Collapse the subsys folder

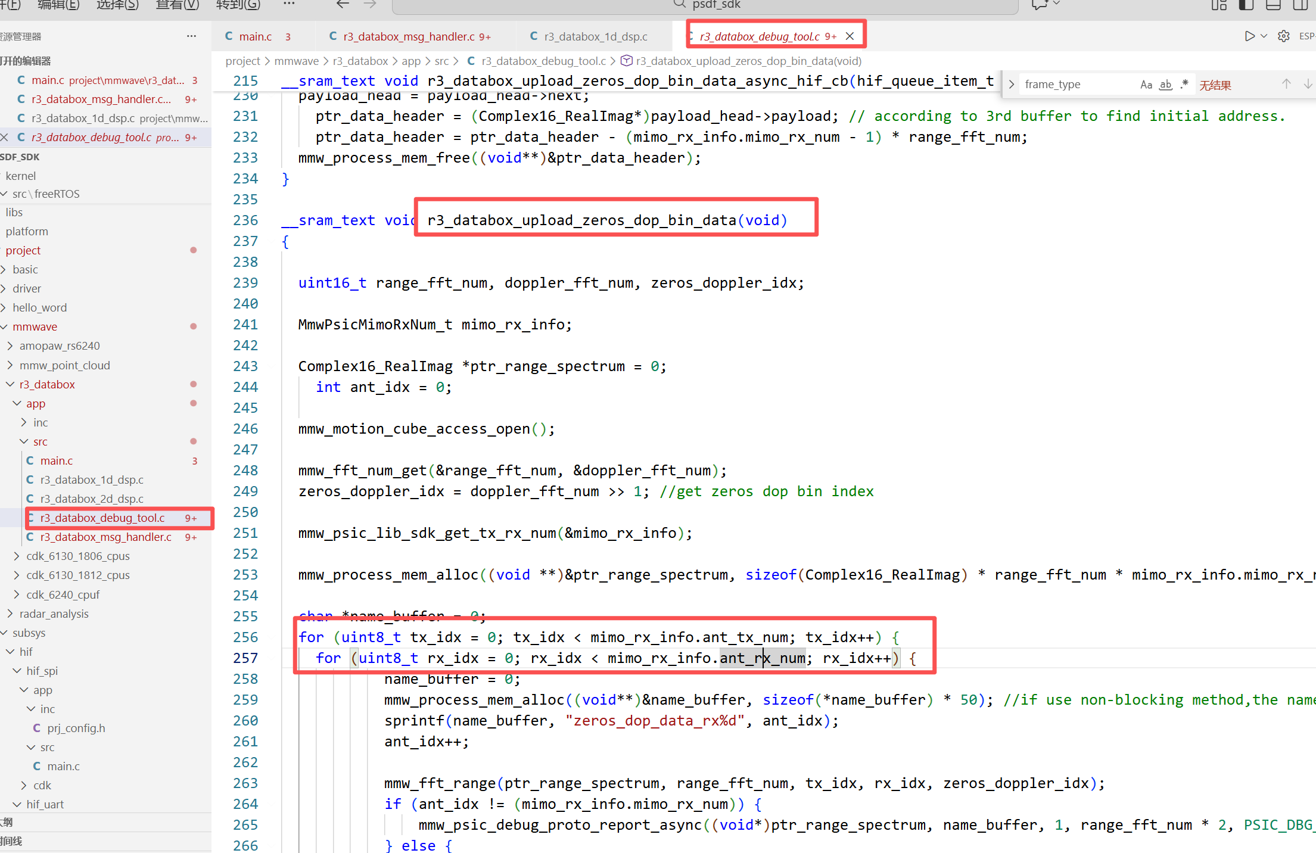click(x=5, y=633)
